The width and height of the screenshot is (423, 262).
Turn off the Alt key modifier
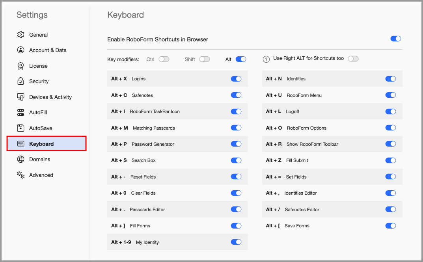(x=241, y=59)
